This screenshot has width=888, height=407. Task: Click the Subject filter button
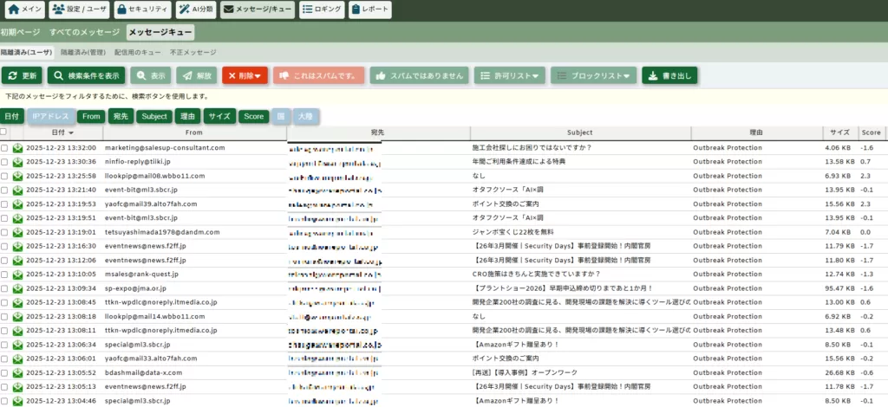(x=154, y=116)
